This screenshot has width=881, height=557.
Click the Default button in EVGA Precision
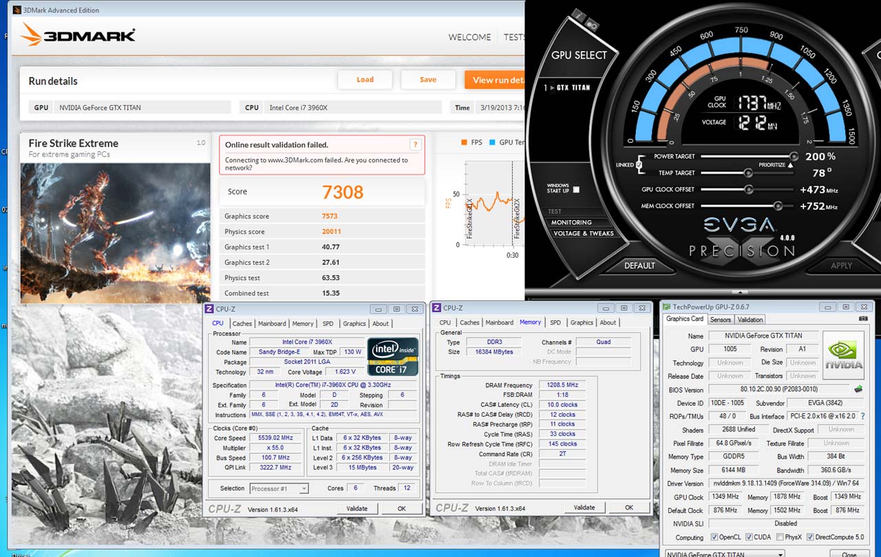click(x=639, y=265)
